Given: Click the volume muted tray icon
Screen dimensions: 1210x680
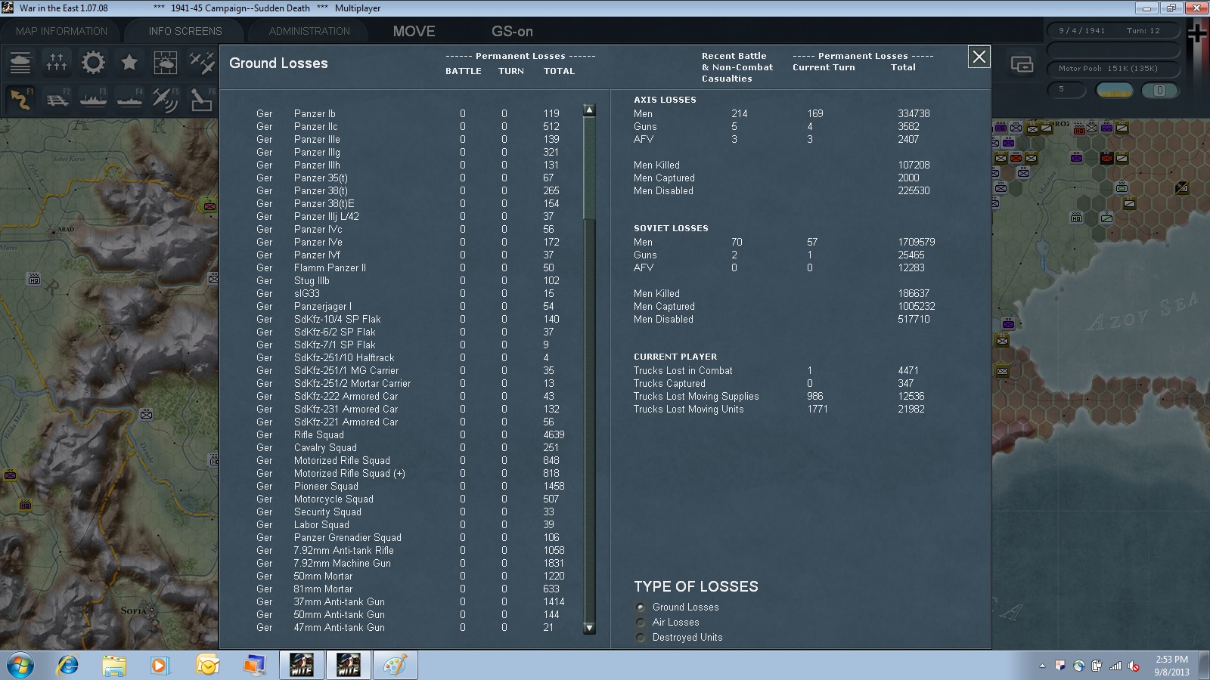Looking at the screenshot, I should 1134,666.
